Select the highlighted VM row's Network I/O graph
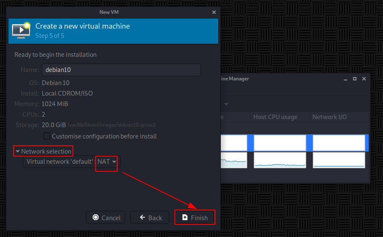This screenshot has width=383, height=237. point(339,143)
